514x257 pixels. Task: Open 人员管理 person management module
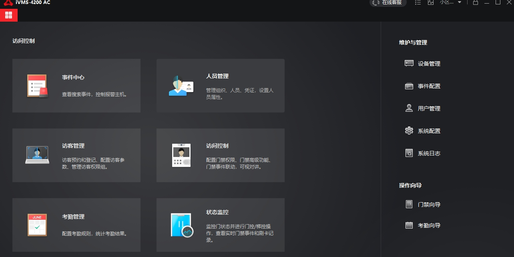(220, 86)
